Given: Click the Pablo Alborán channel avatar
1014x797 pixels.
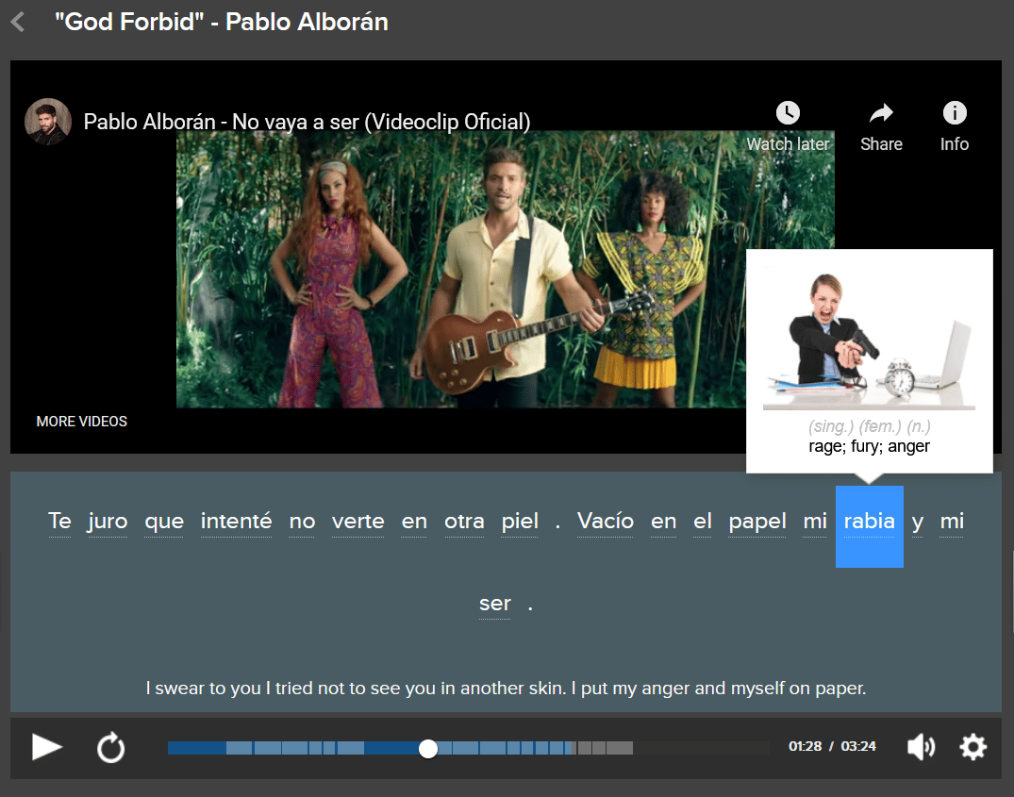Looking at the screenshot, I should click(x=48, y=122).
